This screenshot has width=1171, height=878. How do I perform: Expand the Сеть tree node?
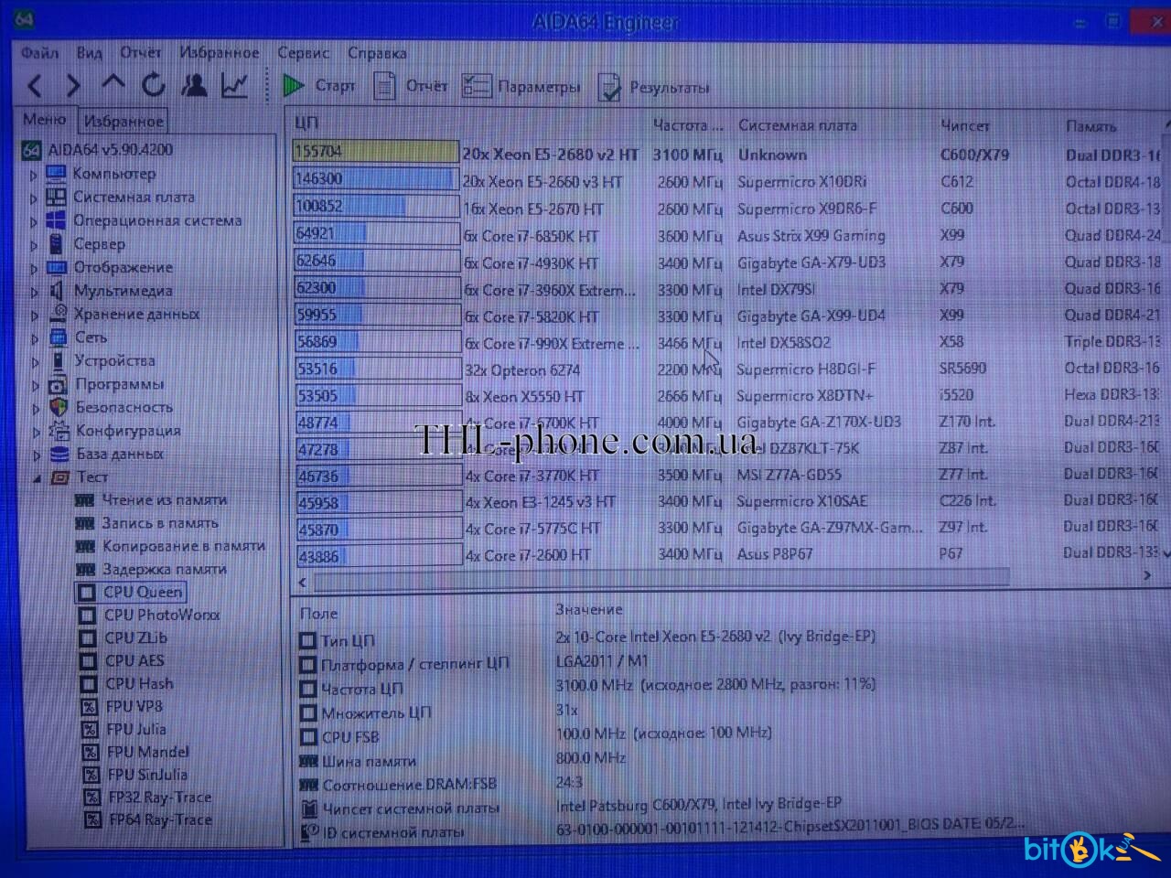point(34,338)
